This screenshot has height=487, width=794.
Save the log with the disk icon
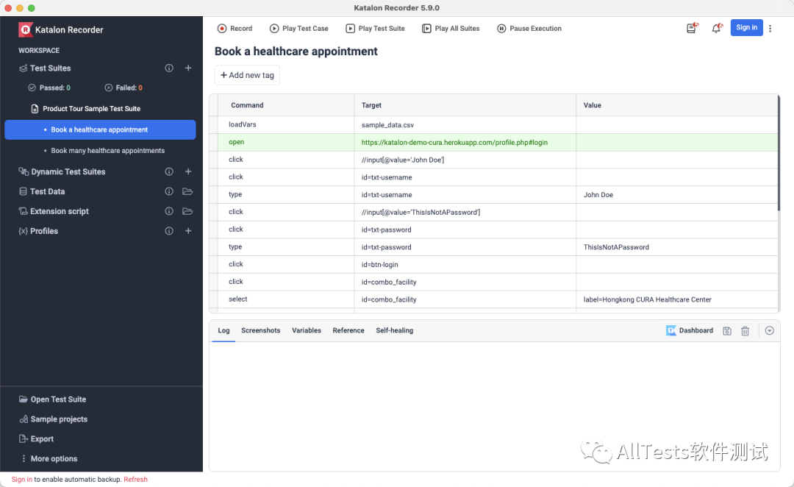point(727,331)
